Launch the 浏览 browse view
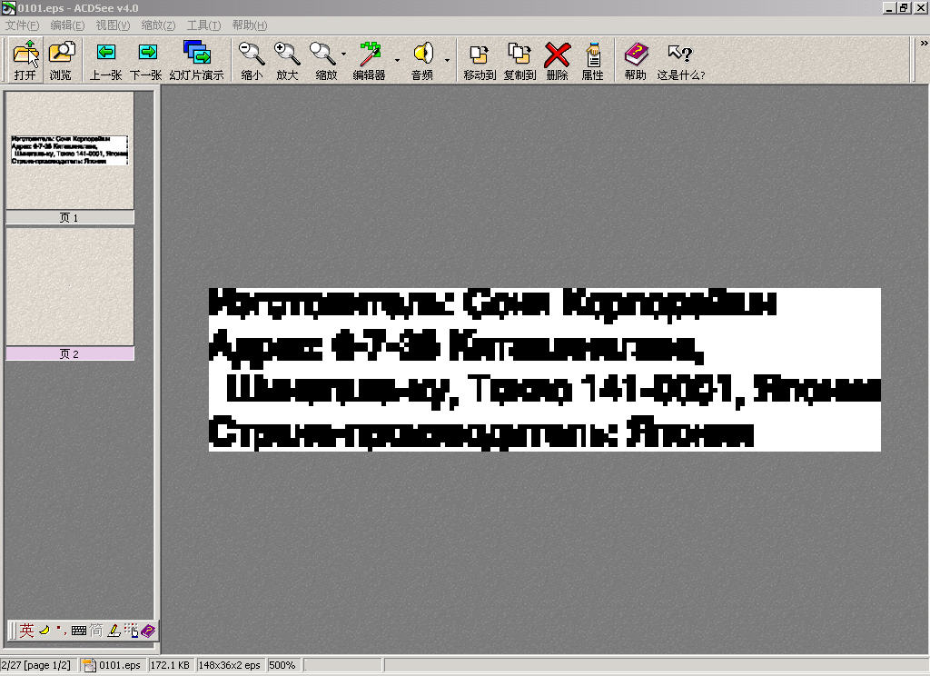The width and height of the screenshot is (930, 676). (61, 60)
